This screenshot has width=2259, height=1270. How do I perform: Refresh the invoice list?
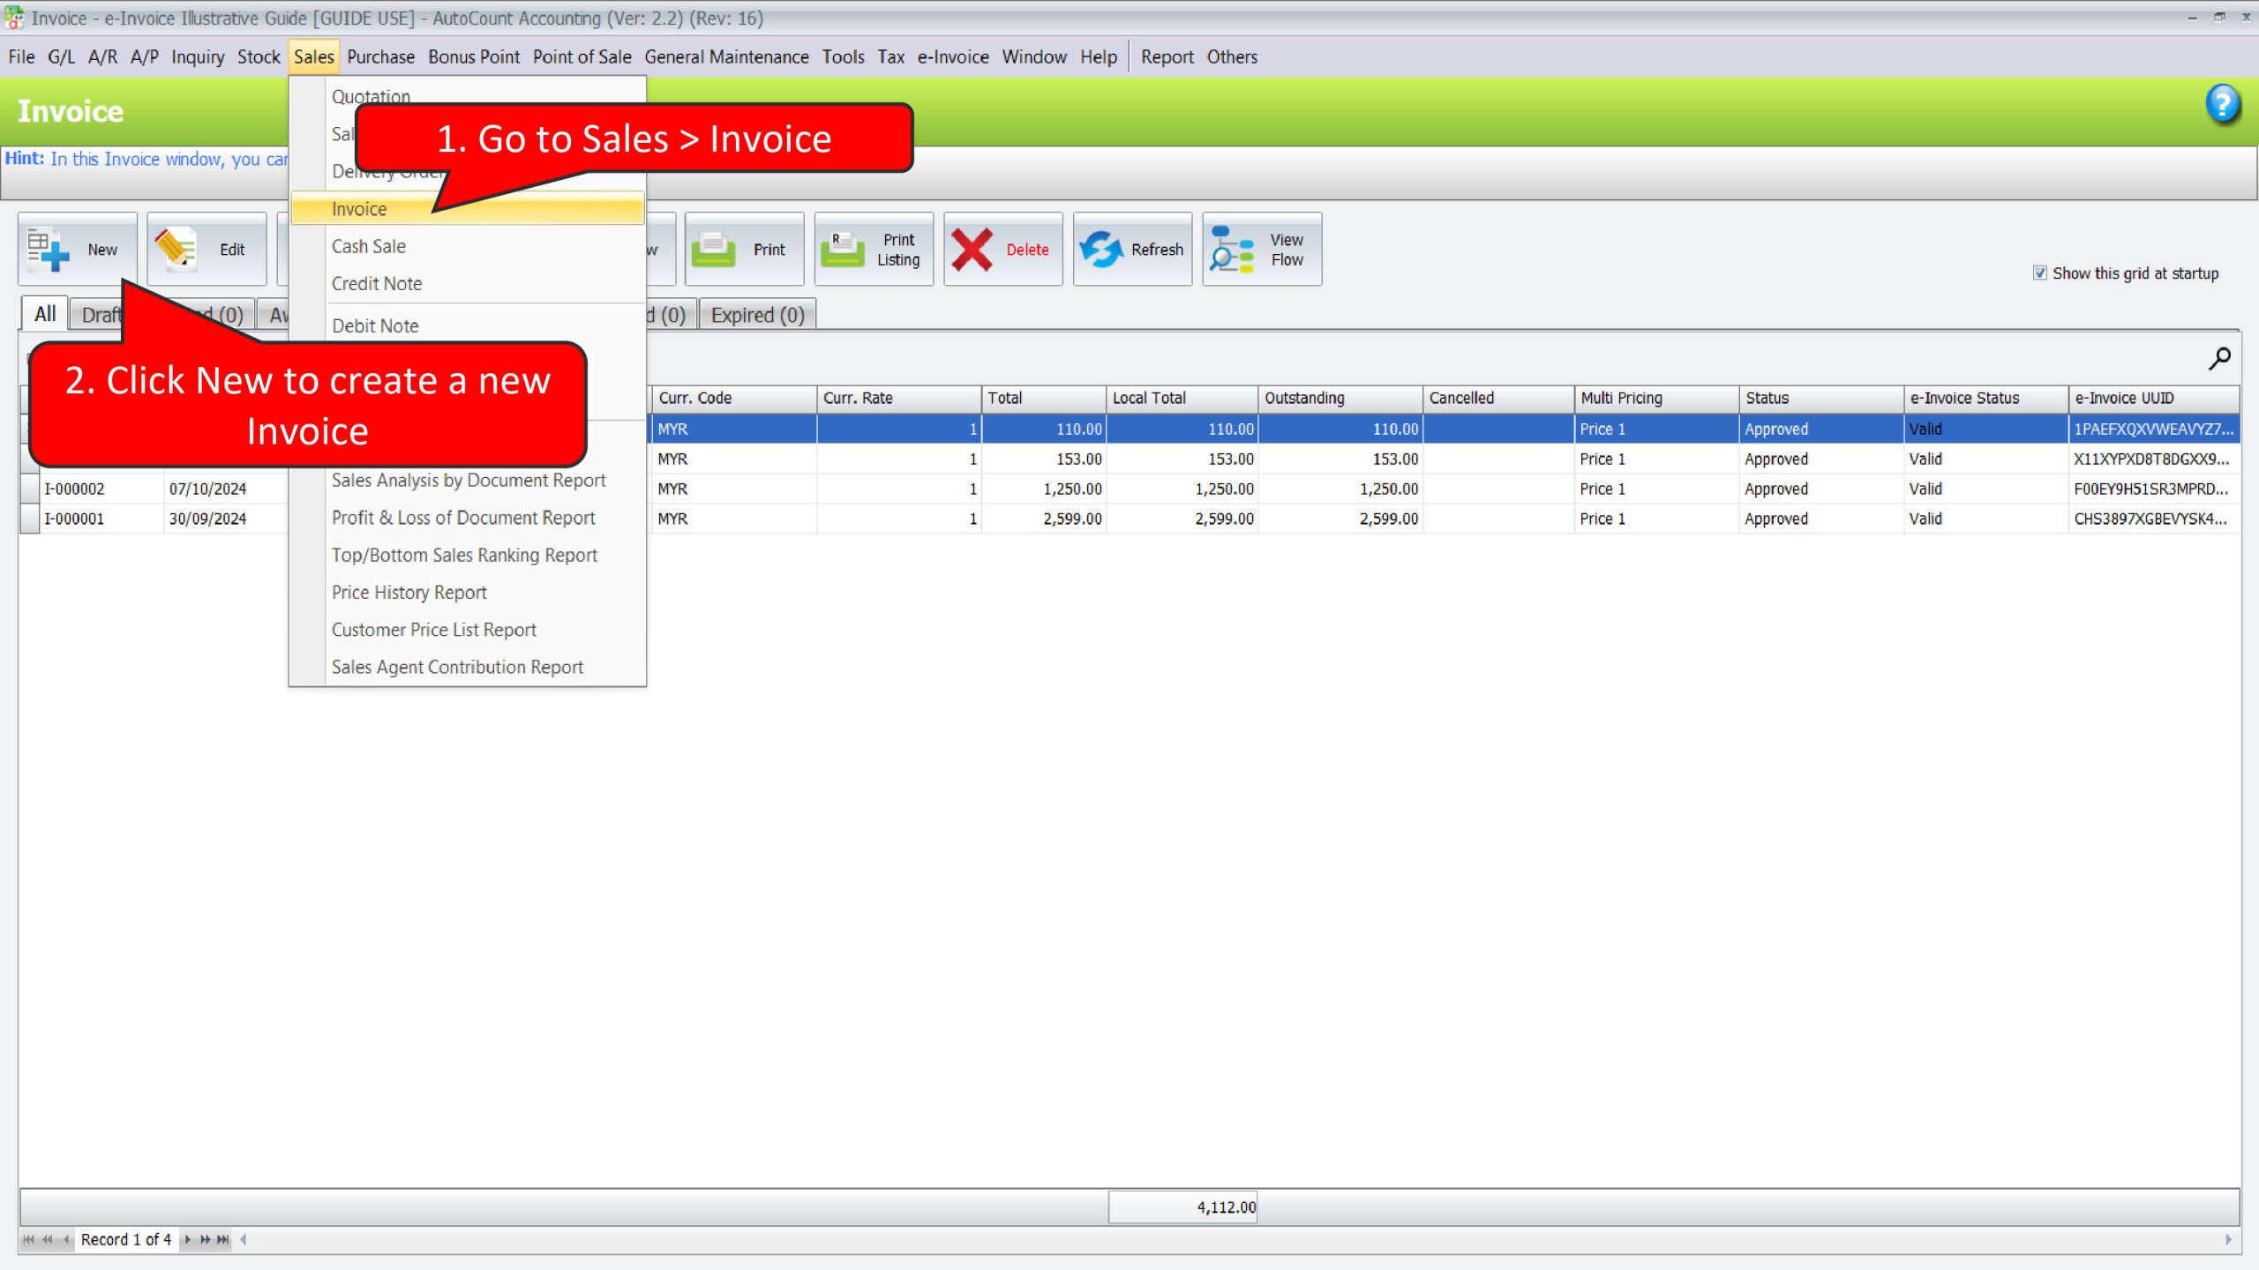tap(1132, 250)
